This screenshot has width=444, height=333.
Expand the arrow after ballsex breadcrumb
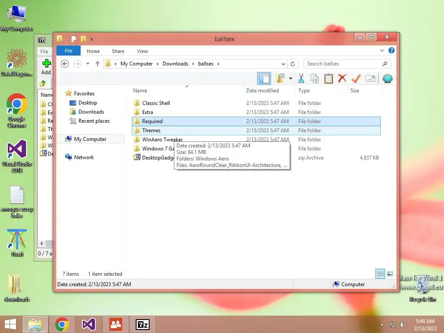[x=219, y=64]
